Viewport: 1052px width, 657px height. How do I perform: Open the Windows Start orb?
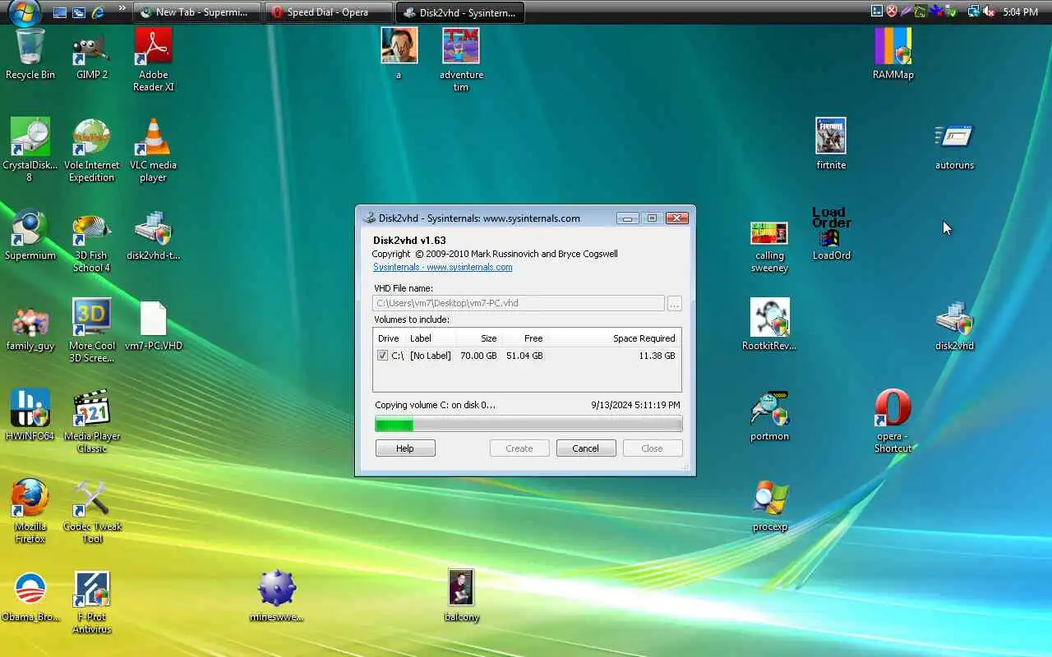[x=24, y=11]
